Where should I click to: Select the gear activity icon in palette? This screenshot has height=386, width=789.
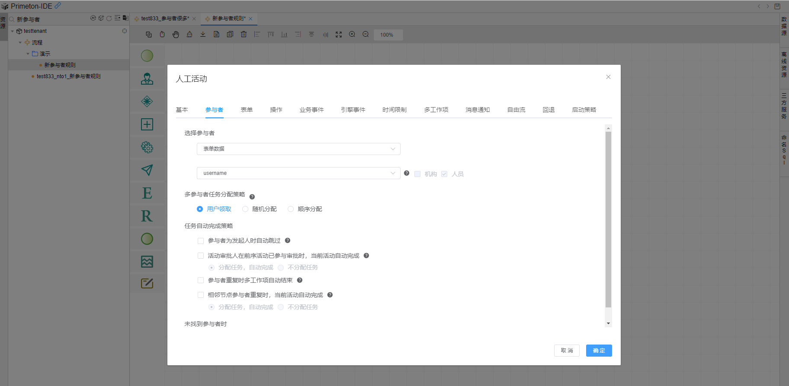point(147,147)
